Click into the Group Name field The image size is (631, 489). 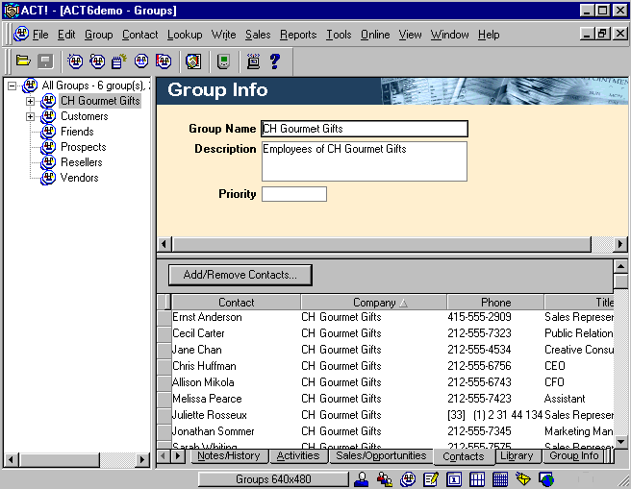pos(365,129)
